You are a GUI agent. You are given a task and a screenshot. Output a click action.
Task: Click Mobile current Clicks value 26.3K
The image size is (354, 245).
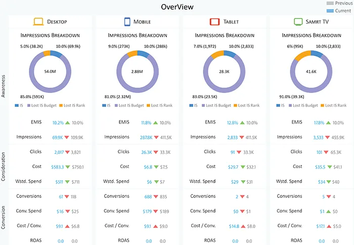pyautogui.click(x=147, y=152)
